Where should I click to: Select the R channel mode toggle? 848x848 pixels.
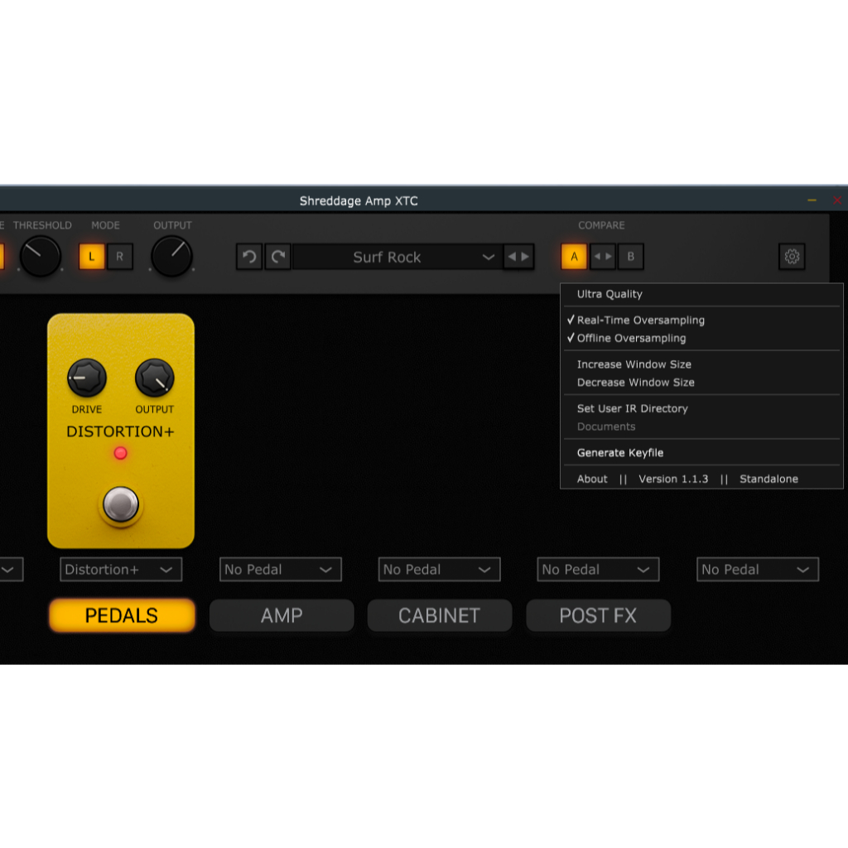click(x=119, y=257)
